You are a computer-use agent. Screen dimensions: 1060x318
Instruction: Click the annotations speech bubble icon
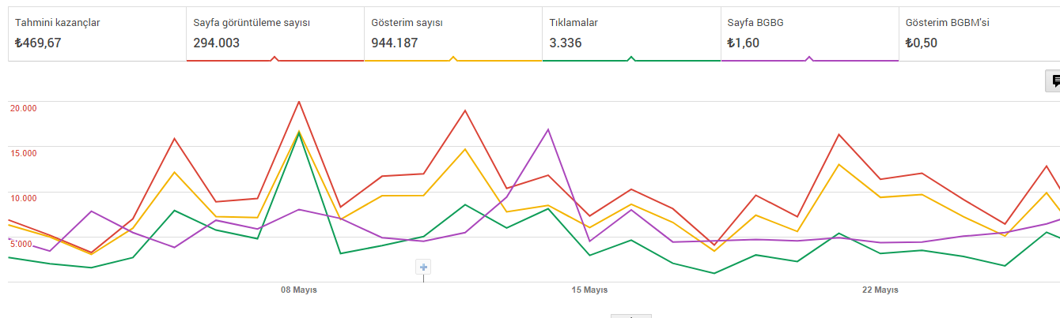click(1054, 80)
